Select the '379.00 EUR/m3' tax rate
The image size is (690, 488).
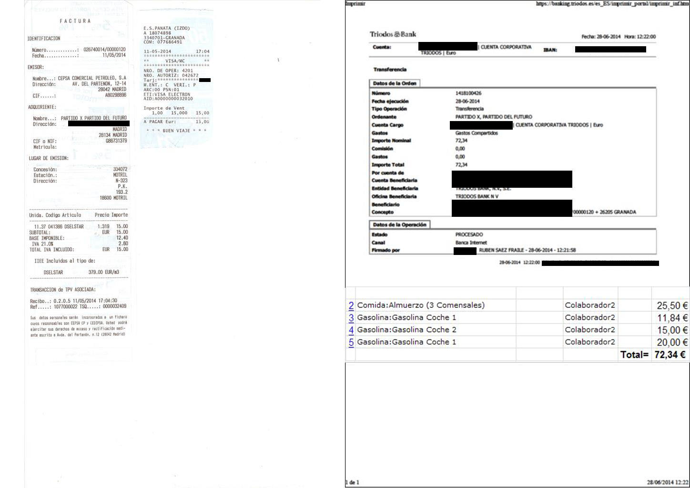coord(103,272)
